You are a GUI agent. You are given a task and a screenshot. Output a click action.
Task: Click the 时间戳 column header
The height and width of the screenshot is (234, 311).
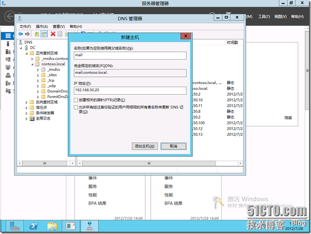232,43
